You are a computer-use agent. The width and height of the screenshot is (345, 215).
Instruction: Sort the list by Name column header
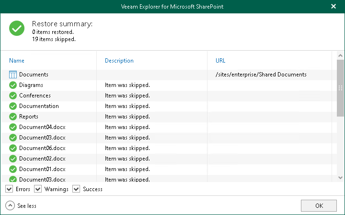point(17,61)
